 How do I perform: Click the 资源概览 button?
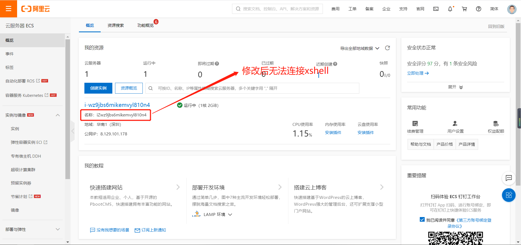click(129, 88)
